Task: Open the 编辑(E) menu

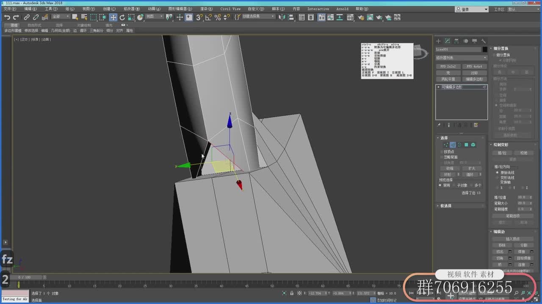Action: click(x=30, y=9)
